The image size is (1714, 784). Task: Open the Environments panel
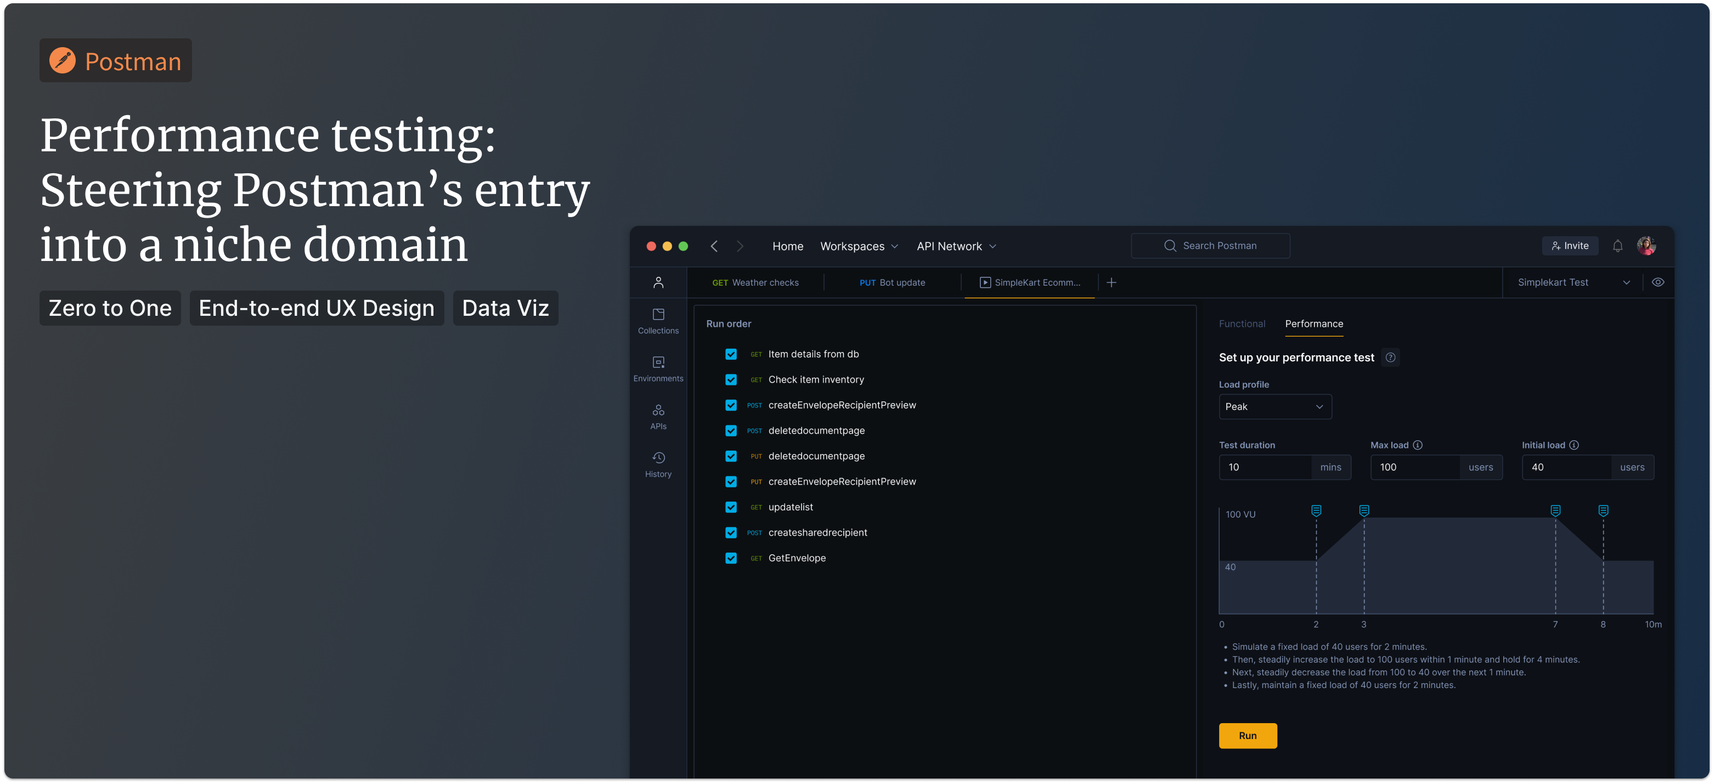pos(658,369)
